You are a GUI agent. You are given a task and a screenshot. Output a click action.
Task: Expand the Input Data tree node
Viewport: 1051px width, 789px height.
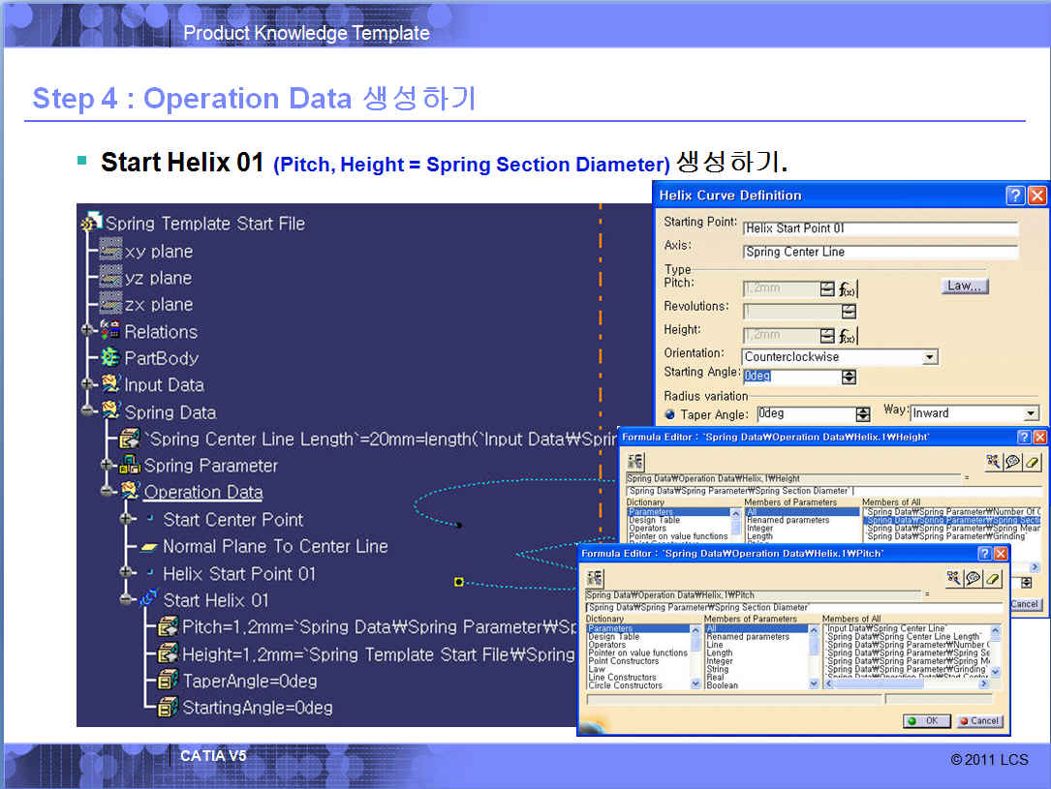click(89, 384)
